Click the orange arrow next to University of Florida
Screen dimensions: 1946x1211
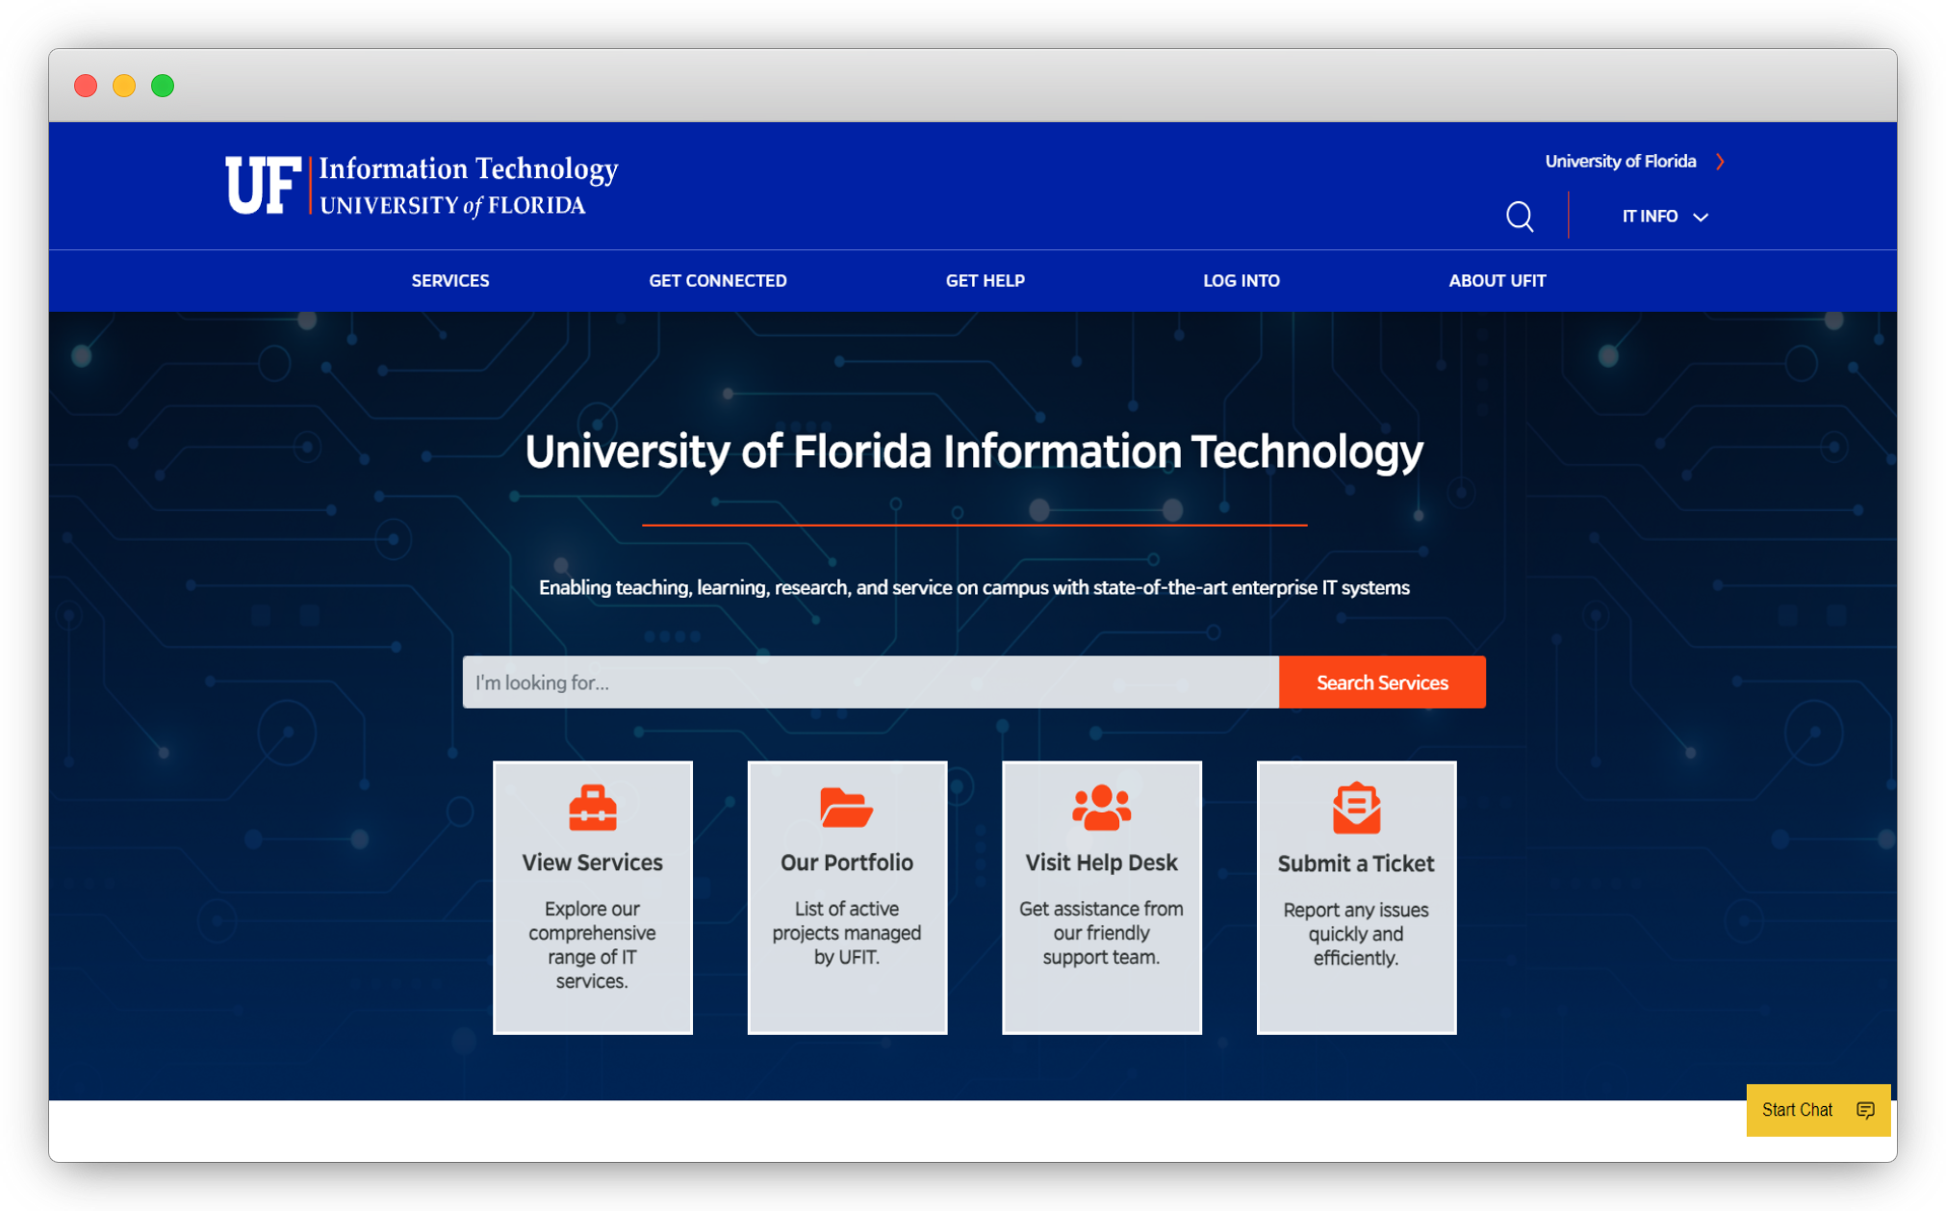click(x=1721, y=162)
